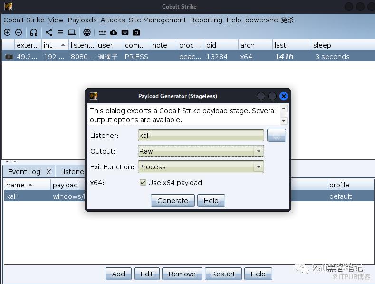Sort sessions by internal column header
This screenshot has height=284, width=375.
pyautogui.click(x=55, y=45)
